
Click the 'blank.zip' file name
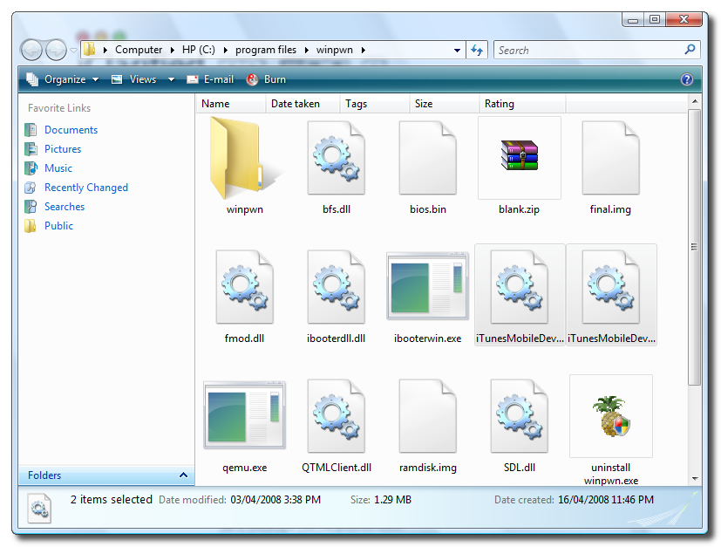(519, 209)
